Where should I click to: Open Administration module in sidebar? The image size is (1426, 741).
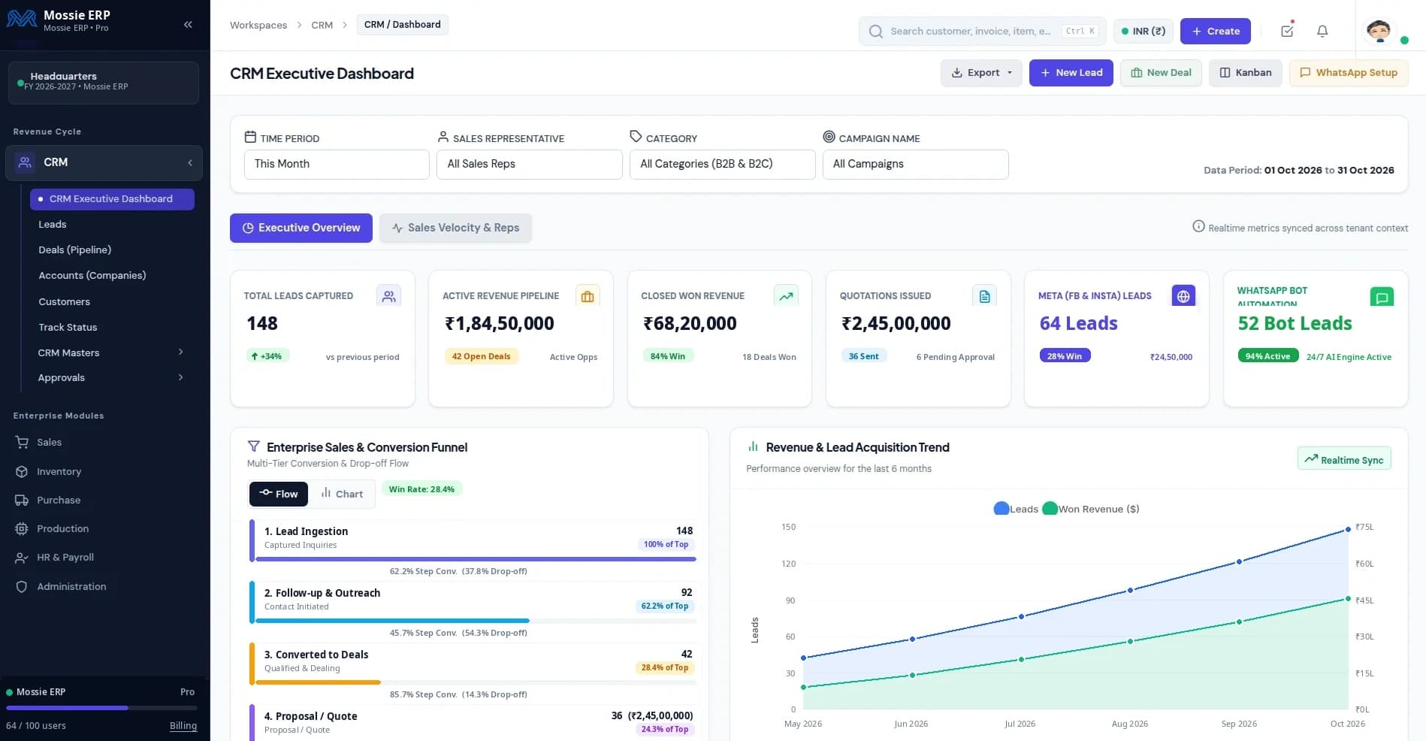click(71, 586)
